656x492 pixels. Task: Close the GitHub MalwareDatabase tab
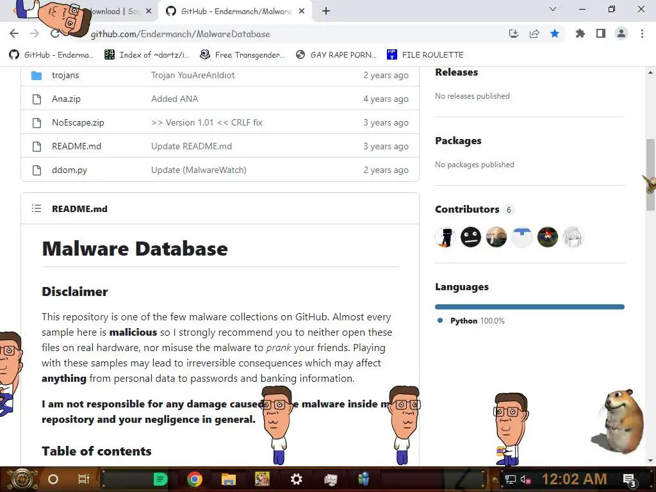(302, 12)
